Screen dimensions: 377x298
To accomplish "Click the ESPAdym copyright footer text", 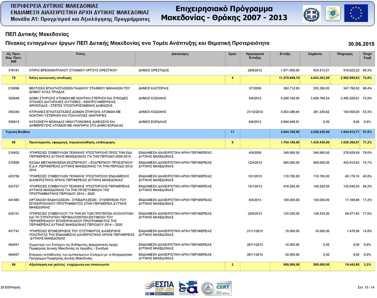I will (11, 287).
